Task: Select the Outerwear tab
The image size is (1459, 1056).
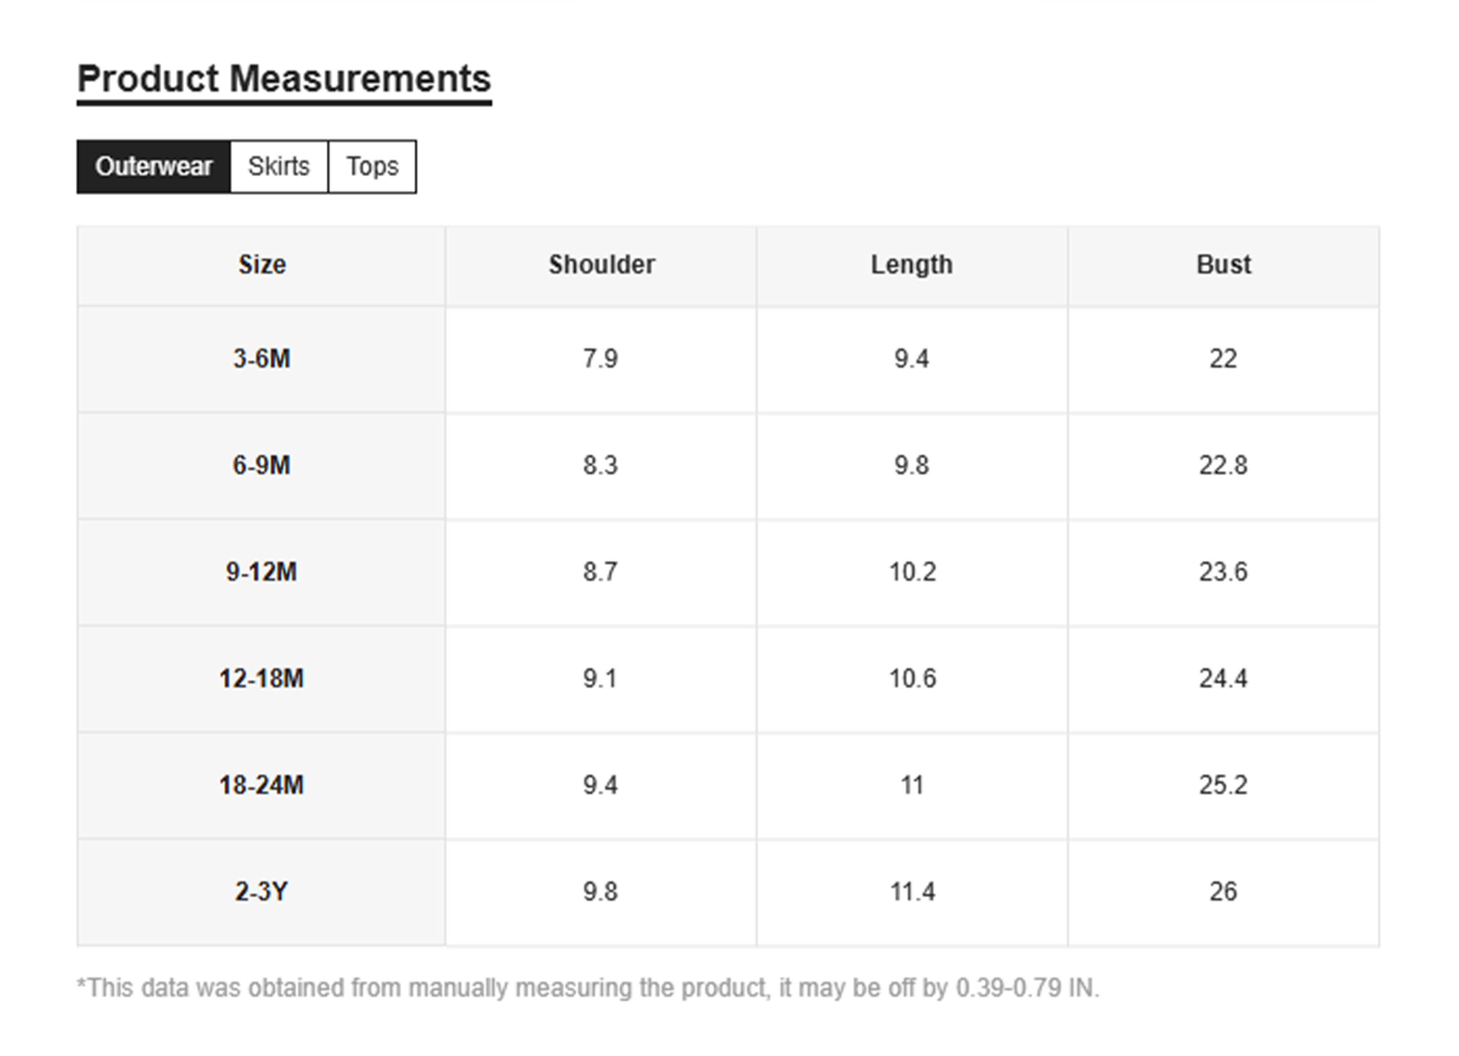Action: pyautogui.click(x=153, y=167)
